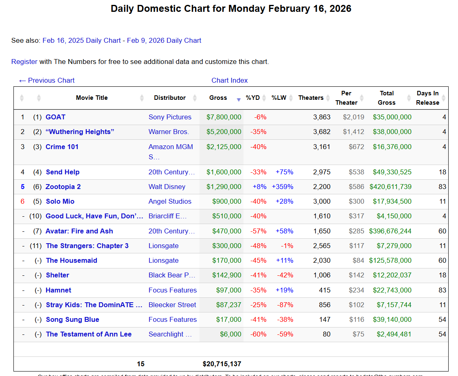The width and height of the screenshot is (458, 376).
Task: Go to the Previous Chart
Action: [x=47, y=80]
